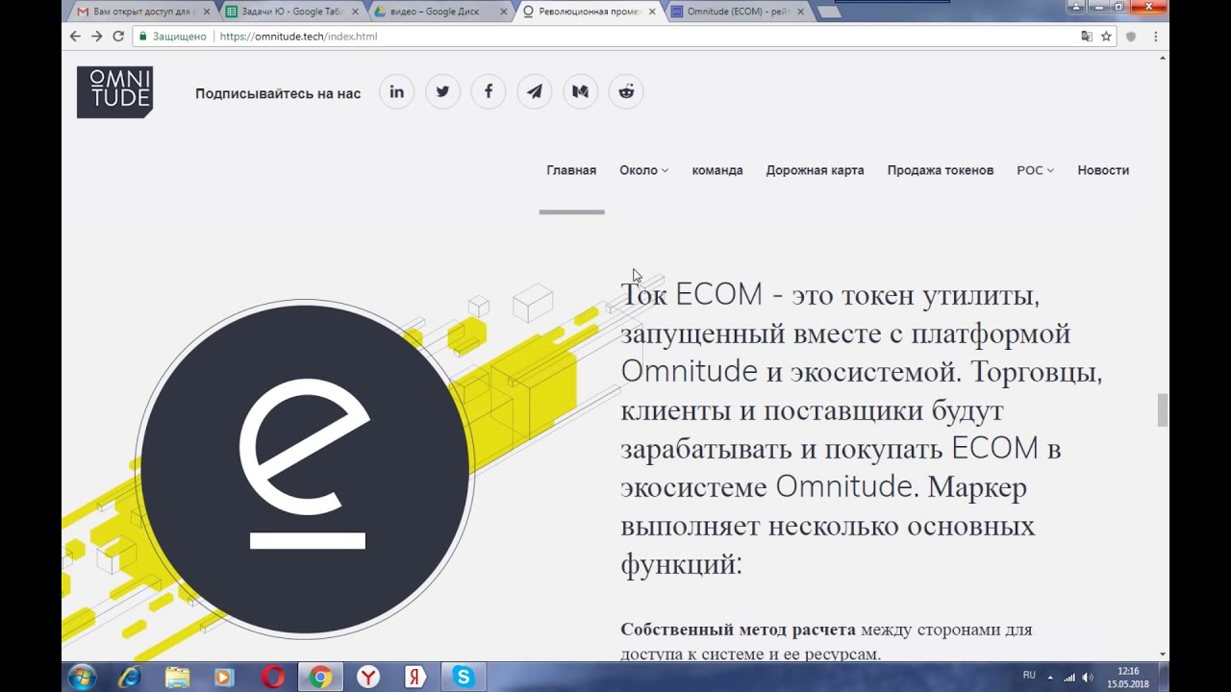Screen dimensions: 1231x692
Task: Open Yandex red Я icon in taskbar
Action: coord(415,678)
